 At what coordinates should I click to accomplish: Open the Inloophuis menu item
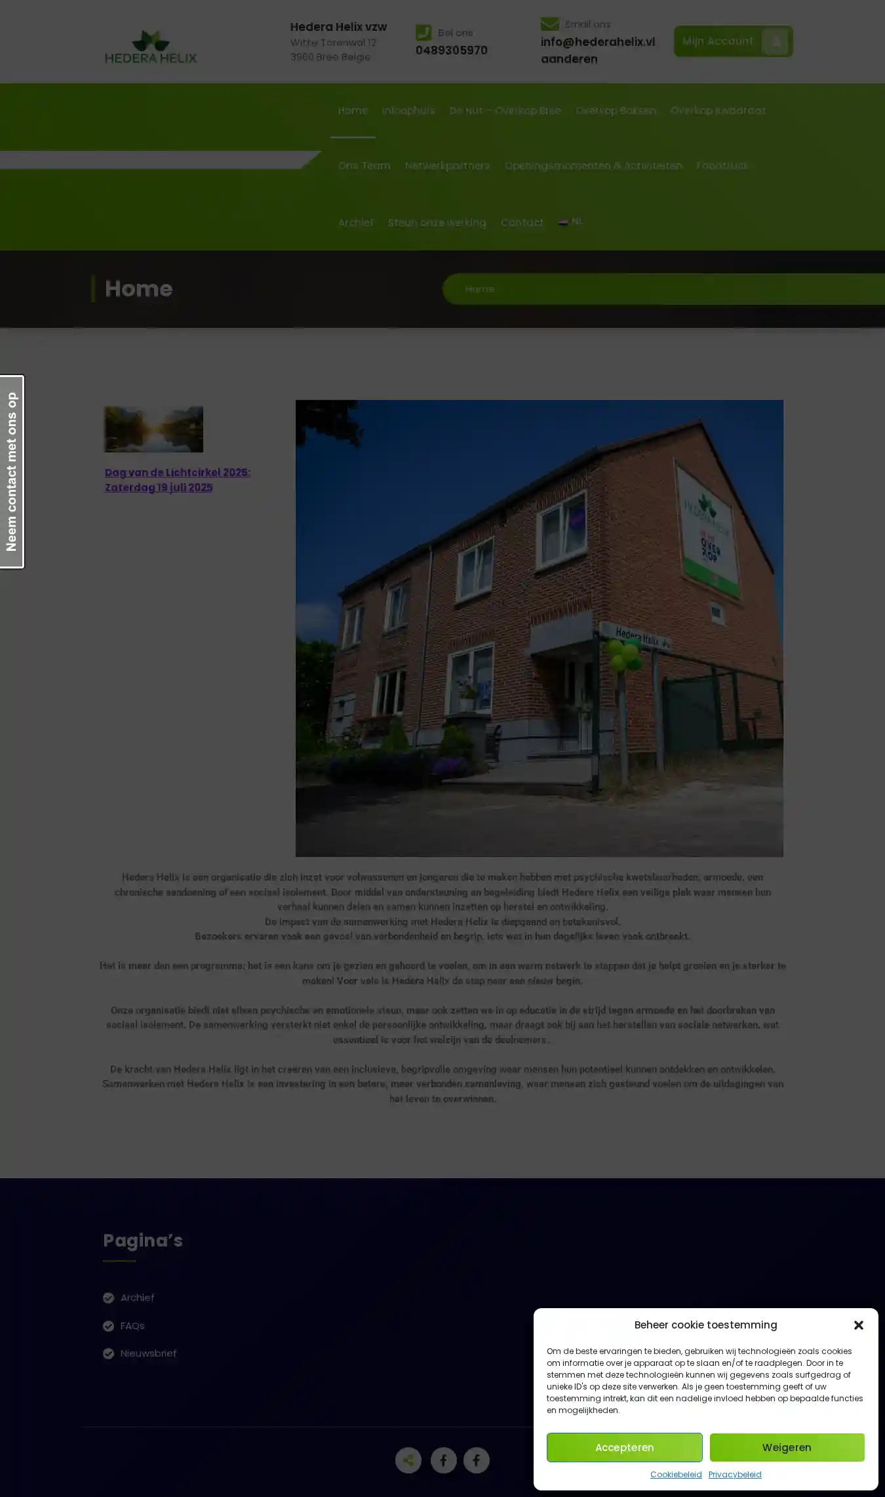click(408, 111)
